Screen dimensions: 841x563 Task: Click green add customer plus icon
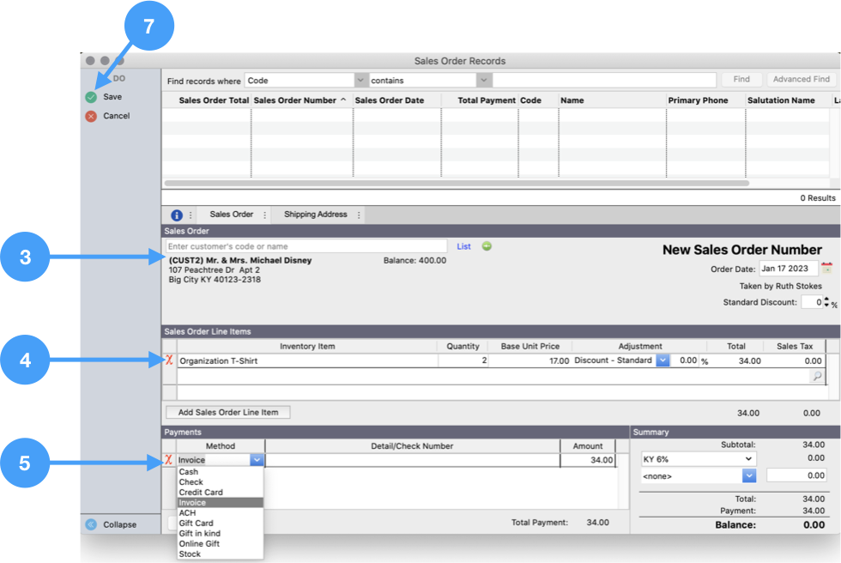click(x=487, y=246)
